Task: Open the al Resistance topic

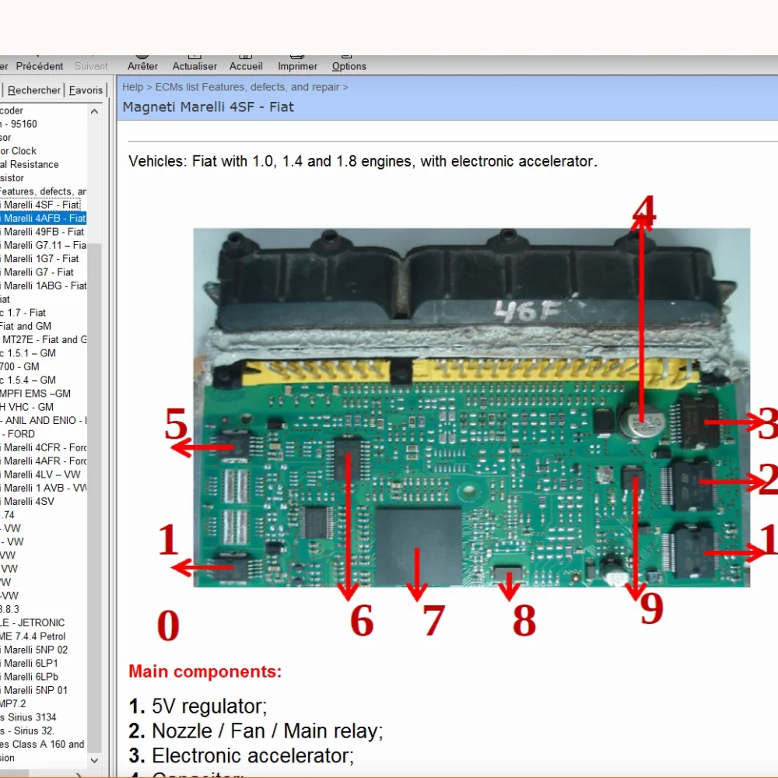Action: pos(30,164)
